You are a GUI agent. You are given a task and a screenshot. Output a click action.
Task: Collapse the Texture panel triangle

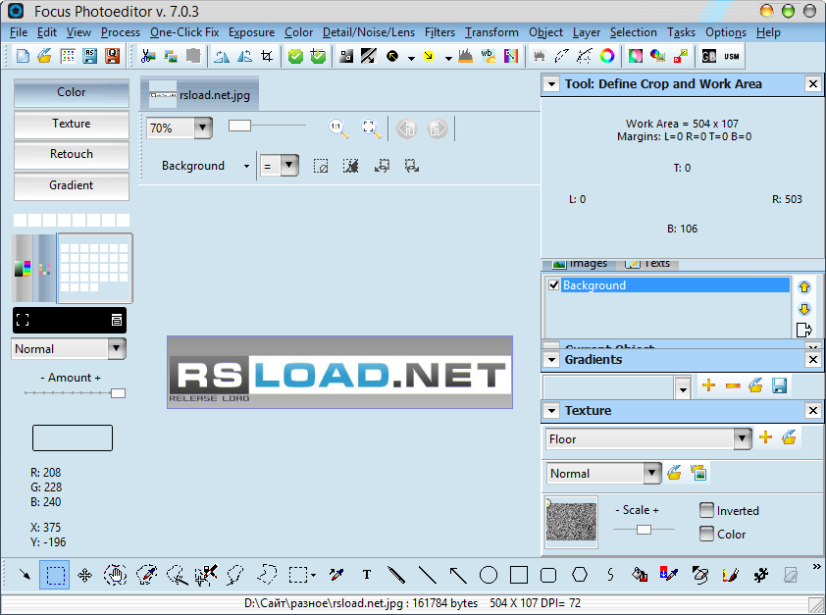(x=551, y=411)
